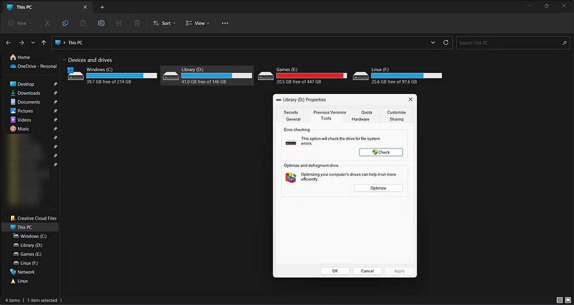Select the Windows (C:) drive icon
The height and width of the screenshot is (305, 574).
click(76, 74)
